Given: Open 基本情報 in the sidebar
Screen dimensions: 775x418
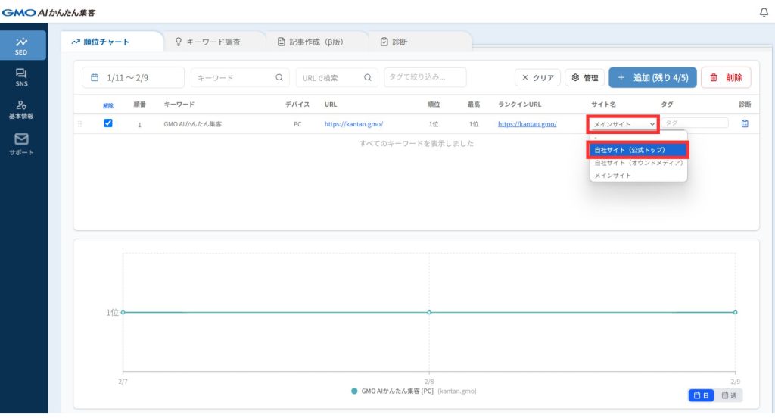Looking at the screenshot, I should [22, 109].
